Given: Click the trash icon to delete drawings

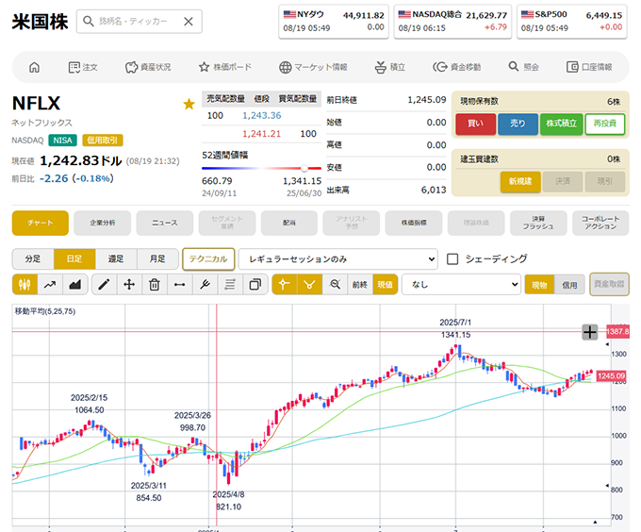Looking at the screenshot, I should tap(154, 284).
